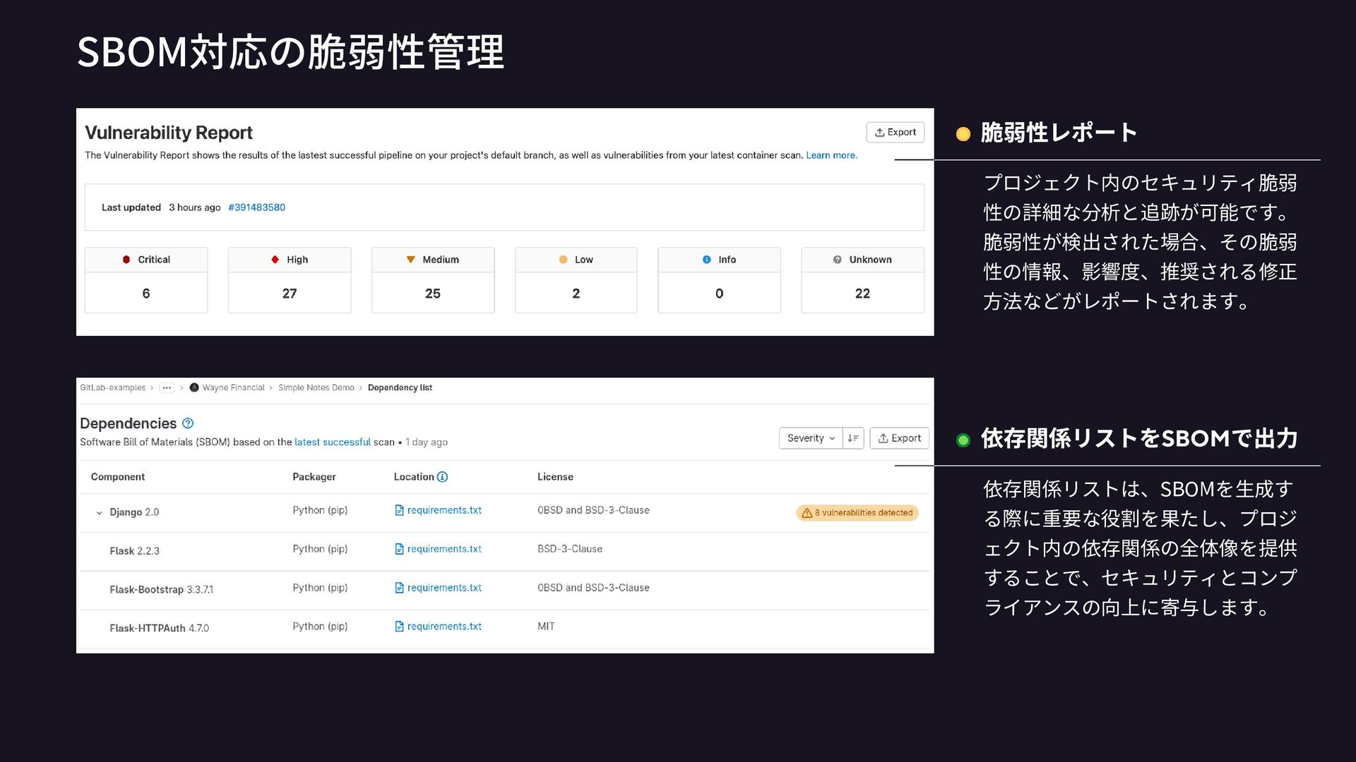1356x762 pixels.
Task: Open pipeline #391483580 link
Action: pos(256,207)
